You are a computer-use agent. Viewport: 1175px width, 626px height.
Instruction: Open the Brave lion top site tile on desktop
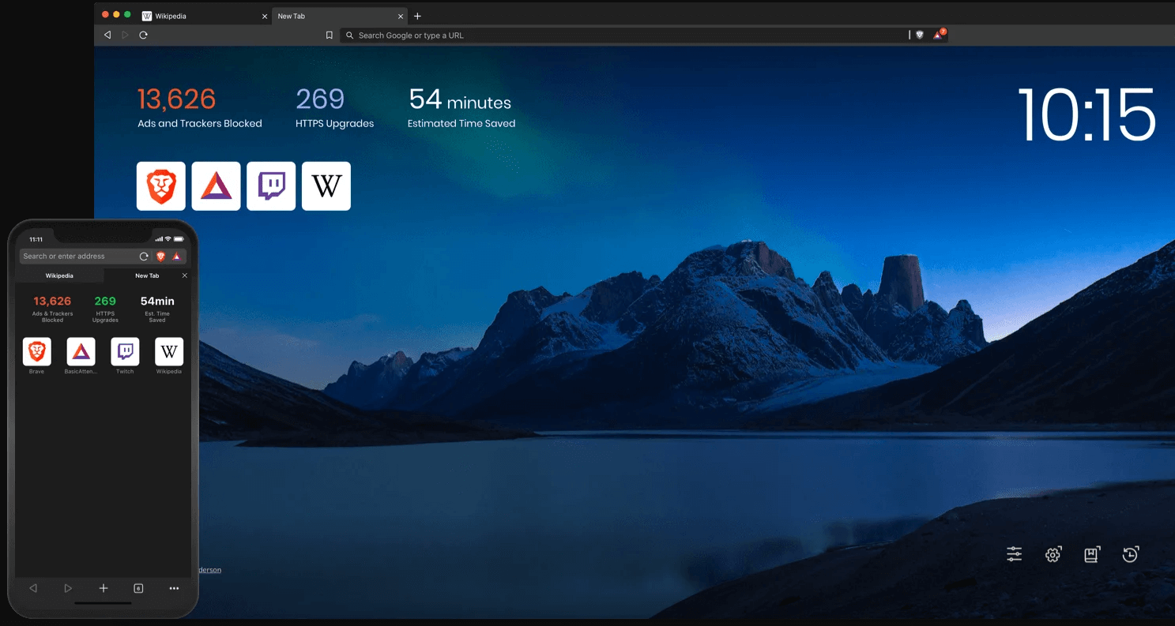pos(161,186)
